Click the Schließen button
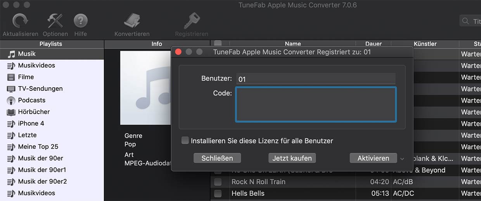The height and width of the screenshot is (201, 481). click(x=217, y=158)
